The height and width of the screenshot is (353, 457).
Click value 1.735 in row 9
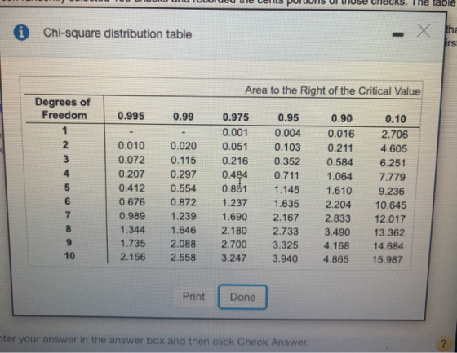[132, 243]
